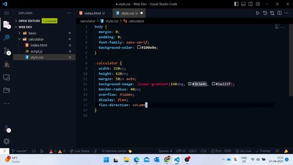The image size is (293, 165).
Task: Click calculator breadcrumb segment
Action: click(x=87, y=21)
